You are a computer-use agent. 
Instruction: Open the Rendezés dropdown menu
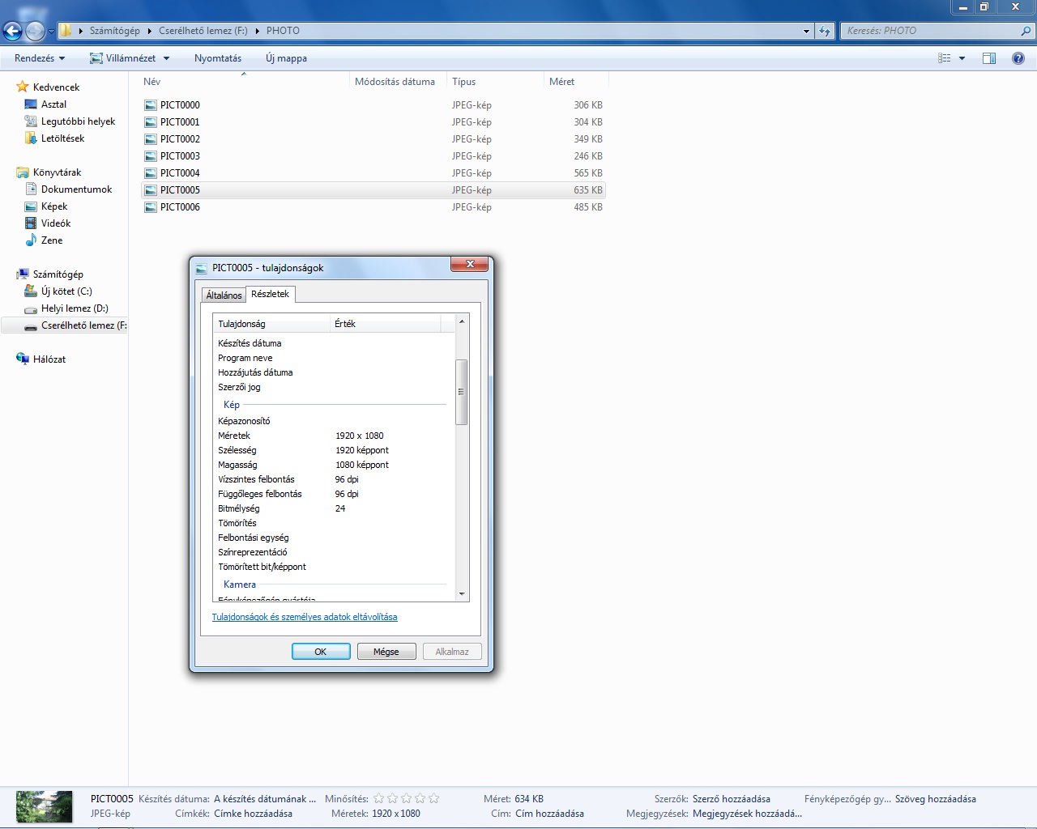pyautogui.click(x=40, y=58)
